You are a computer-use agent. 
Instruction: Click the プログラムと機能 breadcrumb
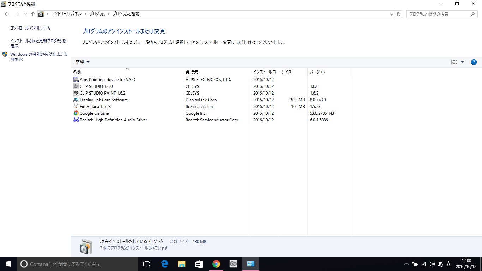point(126,14)
